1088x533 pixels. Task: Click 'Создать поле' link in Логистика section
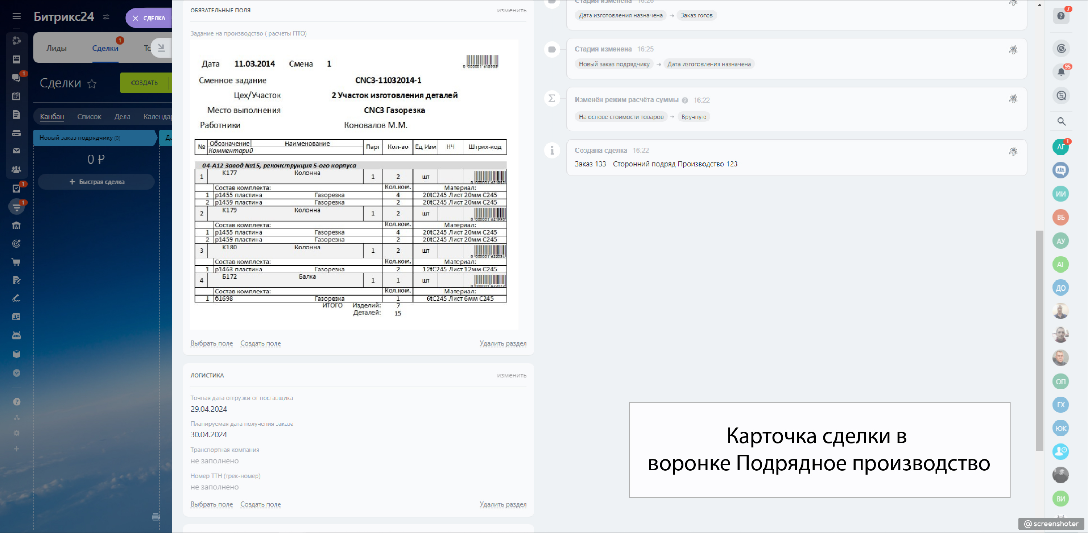tap(260, 504)
